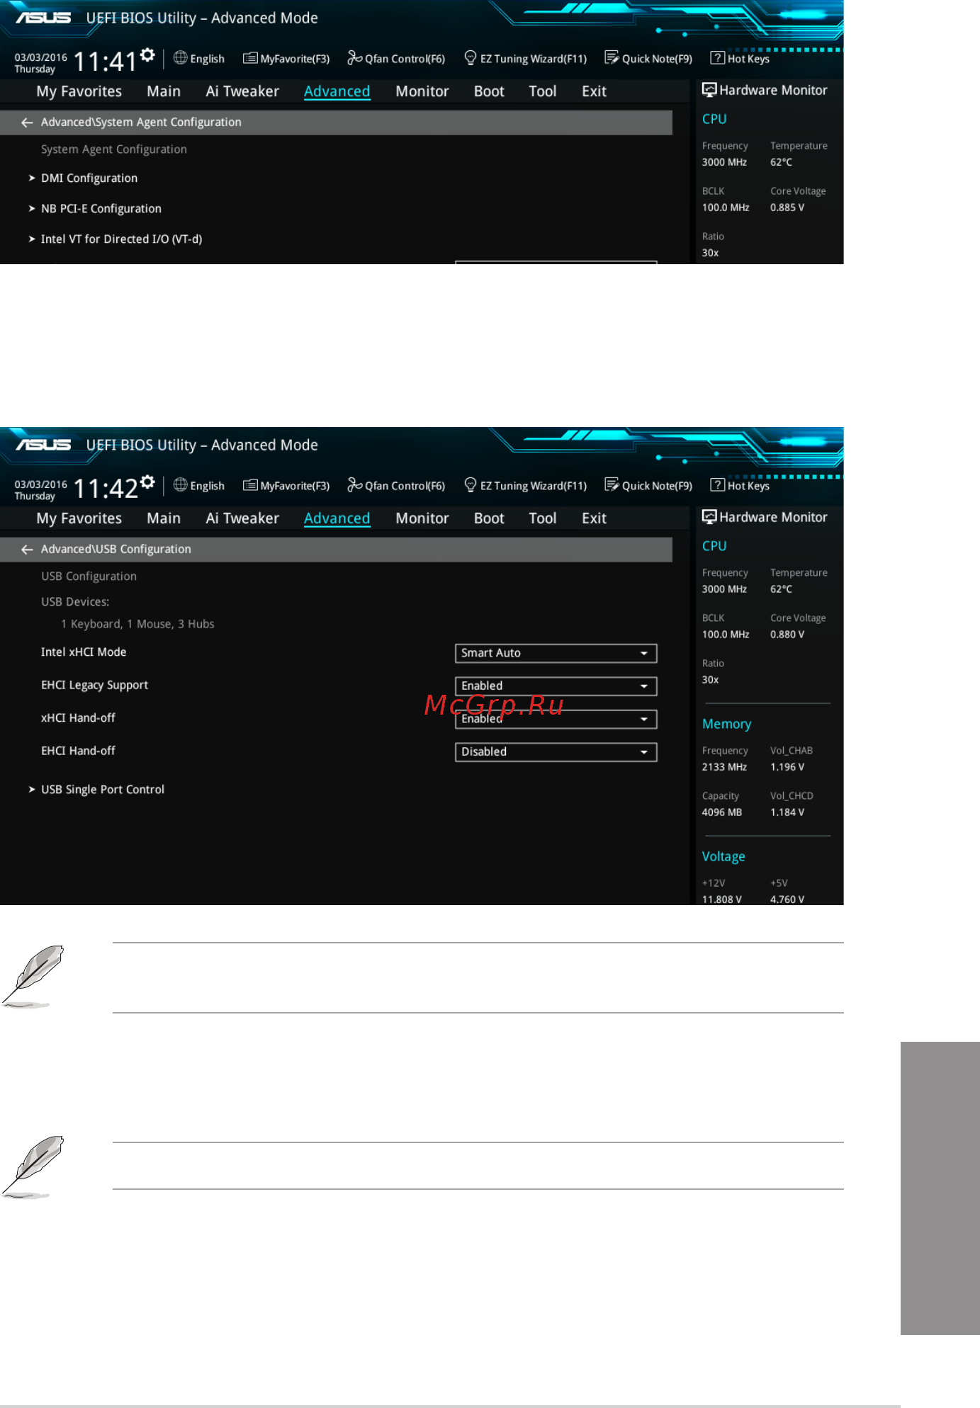Click the ASUS logo on the 11:41 screen
Viewport: 980px width, 1408px height.
43,18
